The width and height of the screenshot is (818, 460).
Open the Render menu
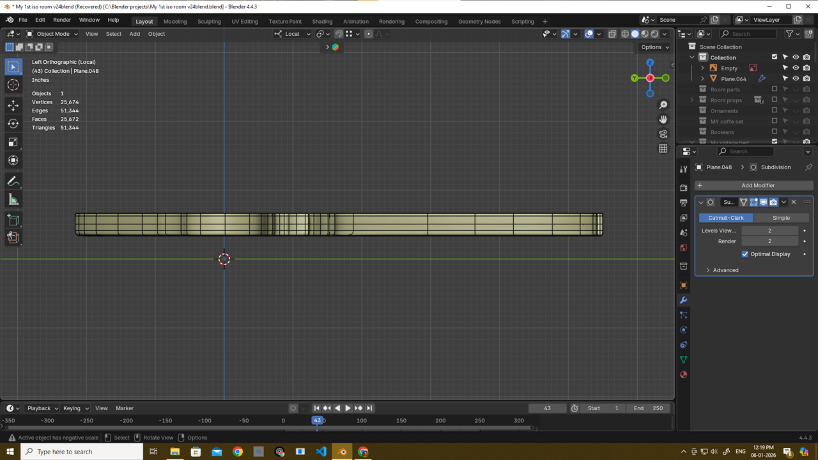click(62, 20)
